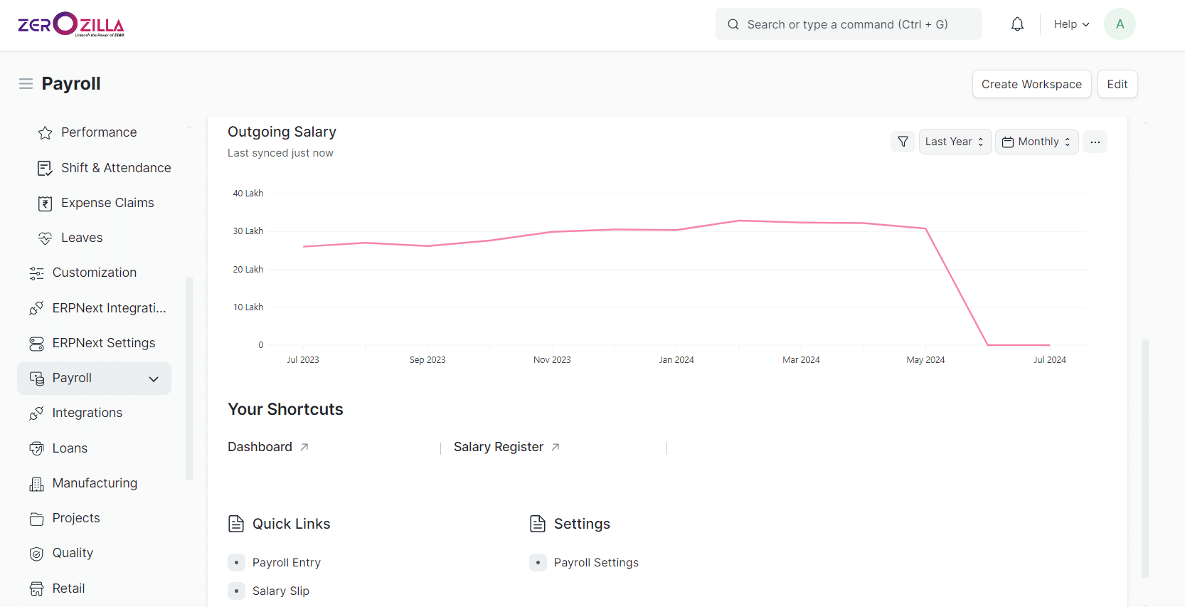
Task: Click the notification bell icon
Action: [1017, 24]
